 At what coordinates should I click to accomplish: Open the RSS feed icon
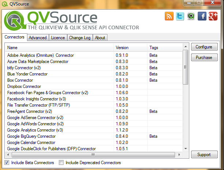(169, 16)
